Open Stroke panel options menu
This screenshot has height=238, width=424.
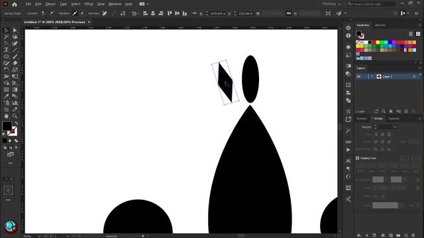click(419, 118)
